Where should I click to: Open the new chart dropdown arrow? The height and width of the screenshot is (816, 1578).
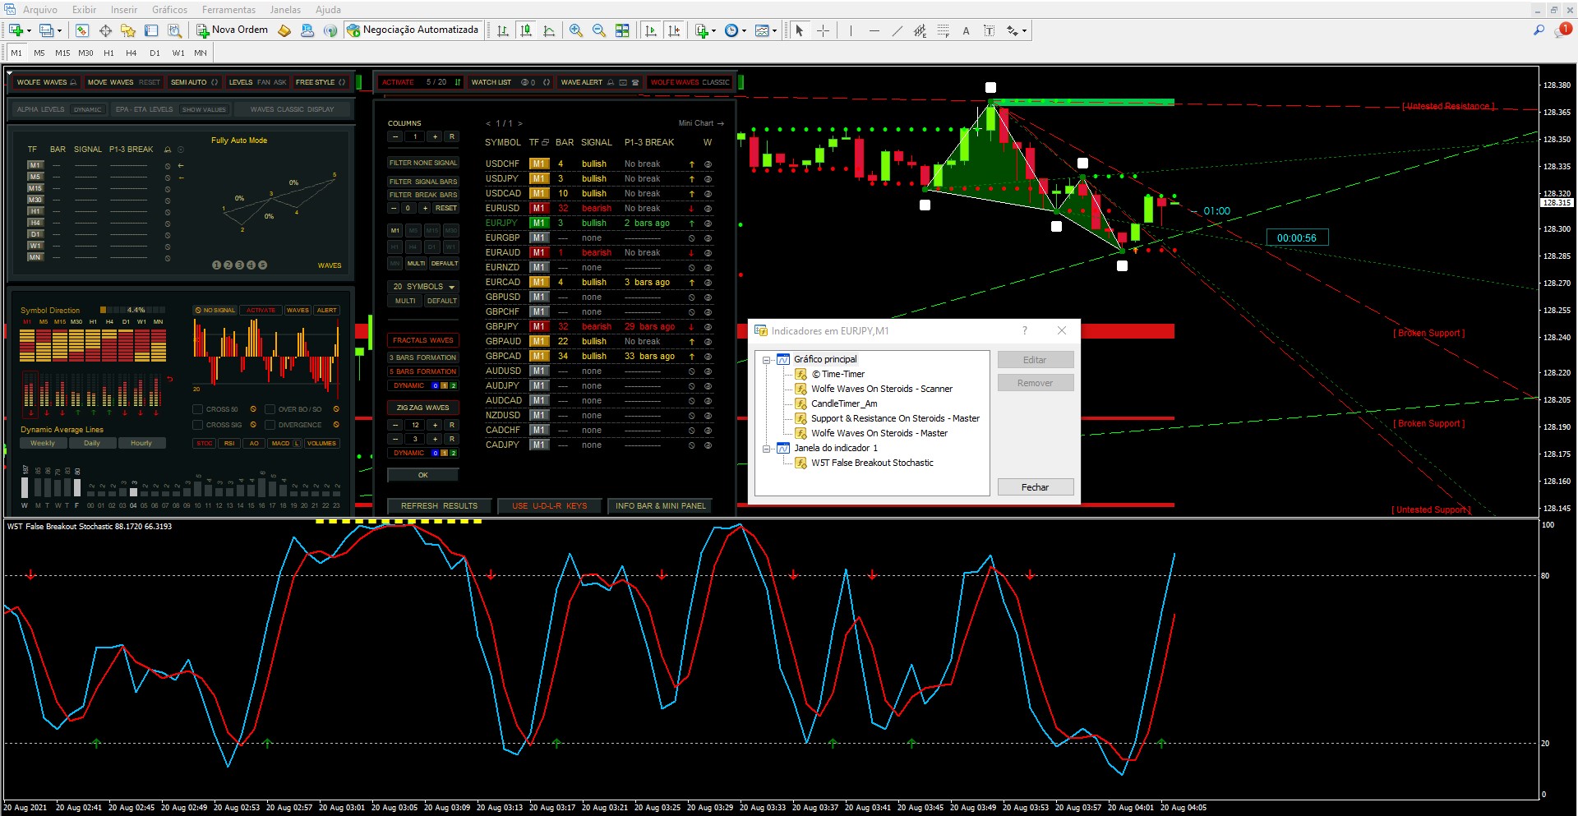29,31
